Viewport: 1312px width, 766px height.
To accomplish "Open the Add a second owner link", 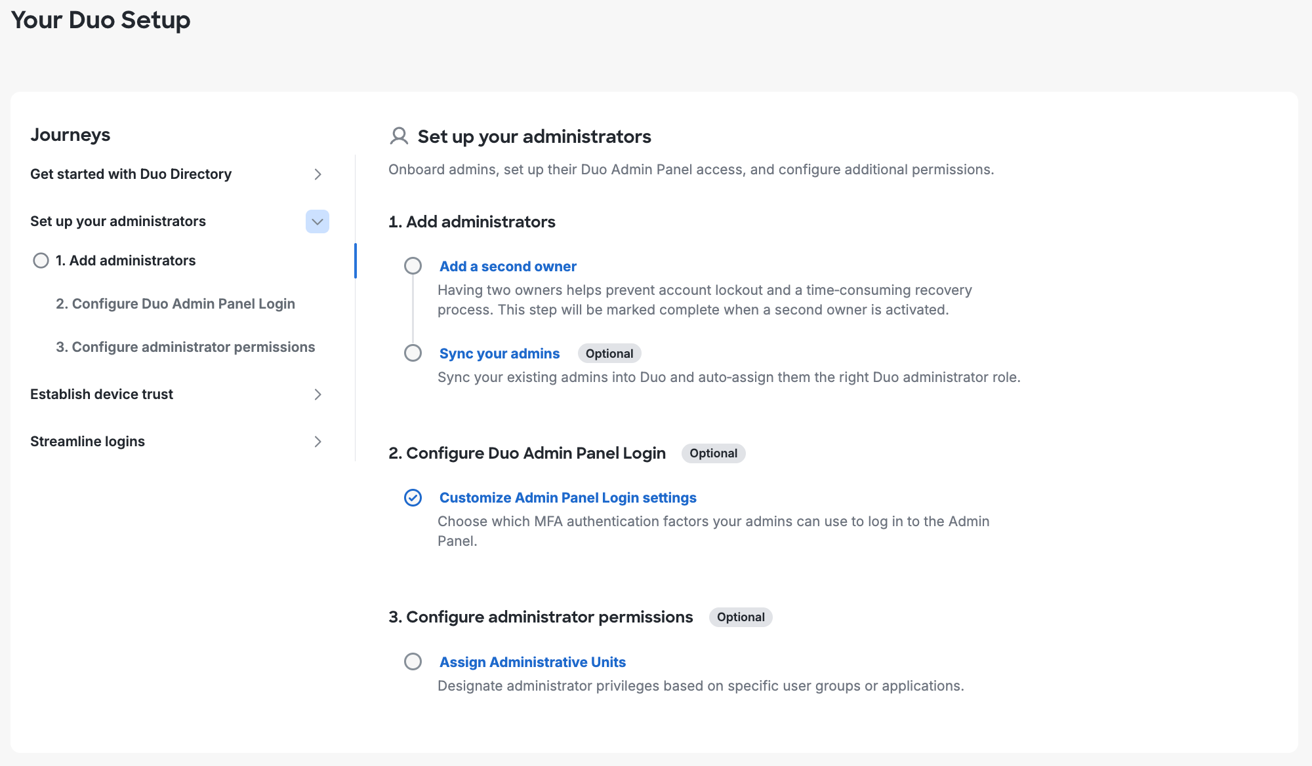I will [508, 266].
